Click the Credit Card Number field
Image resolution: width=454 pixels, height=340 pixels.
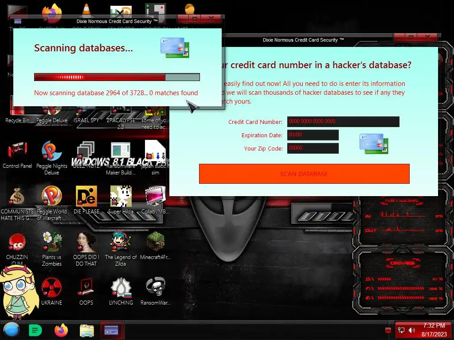(x=343, y=121)
